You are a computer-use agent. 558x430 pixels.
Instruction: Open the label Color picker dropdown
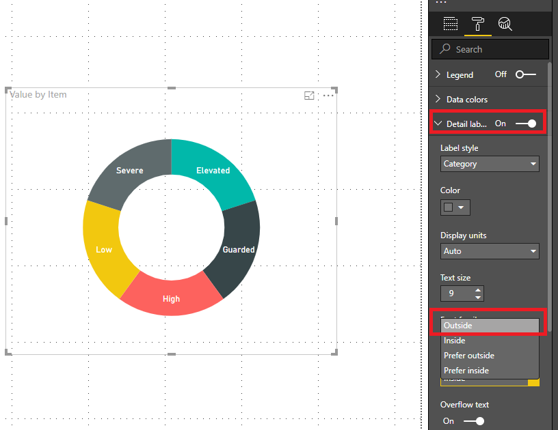click(x=455, y=207)
